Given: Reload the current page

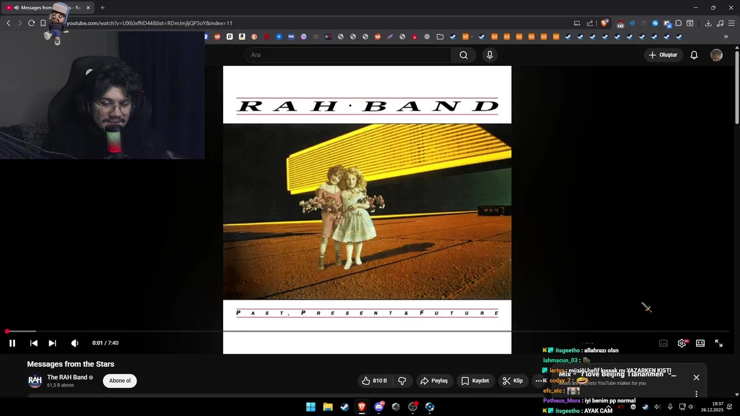Looking at the screenshot, I should 31,23.
